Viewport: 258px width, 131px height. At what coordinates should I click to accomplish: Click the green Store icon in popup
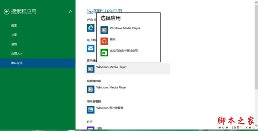[x=104, y=52]
